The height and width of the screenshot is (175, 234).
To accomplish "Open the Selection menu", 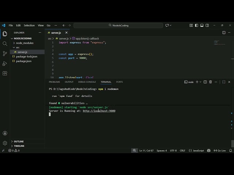I will tap(29, 26).
